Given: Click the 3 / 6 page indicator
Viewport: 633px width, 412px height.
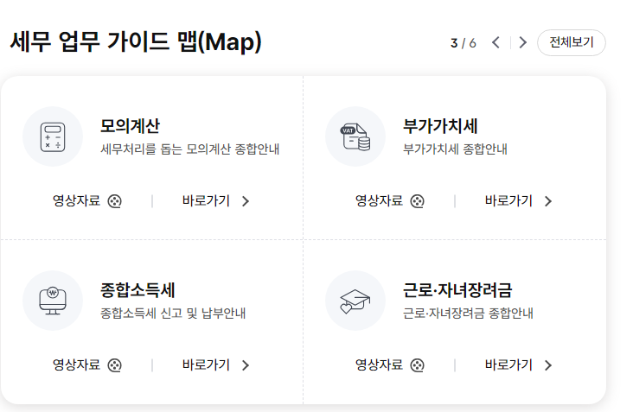Looking at the screenshot, I should pos(464,43).
